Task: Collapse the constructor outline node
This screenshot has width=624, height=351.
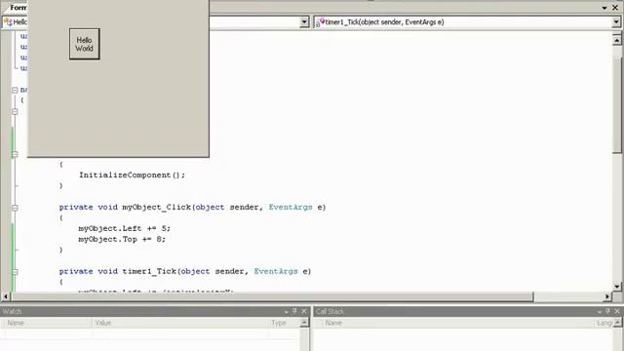Action: click(15, 154)
